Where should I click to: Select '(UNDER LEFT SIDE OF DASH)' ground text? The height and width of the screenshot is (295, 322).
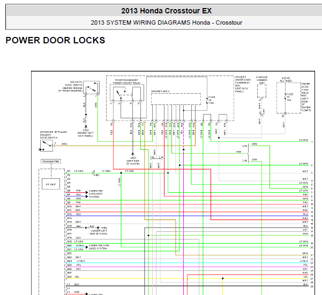(x=99, y=232)
